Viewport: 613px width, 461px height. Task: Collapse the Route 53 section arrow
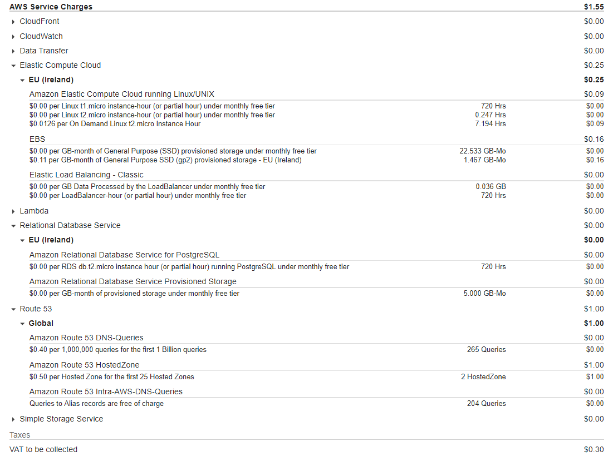[x=13, y=309]
